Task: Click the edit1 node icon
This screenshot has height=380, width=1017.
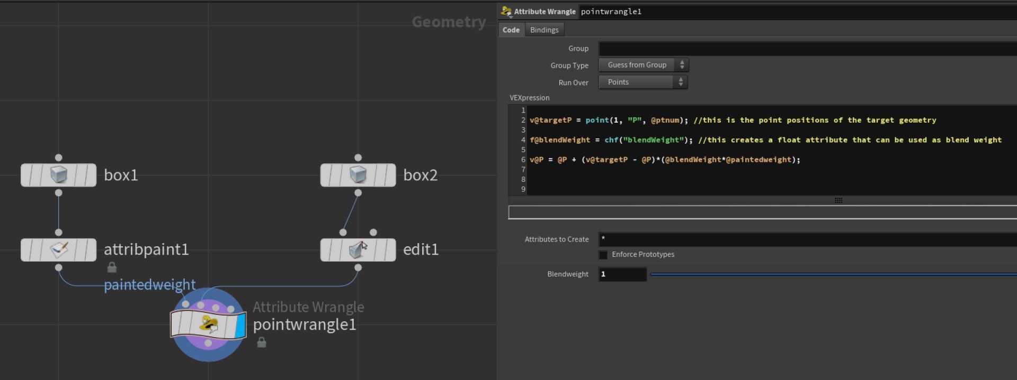Action: (358, 249)
